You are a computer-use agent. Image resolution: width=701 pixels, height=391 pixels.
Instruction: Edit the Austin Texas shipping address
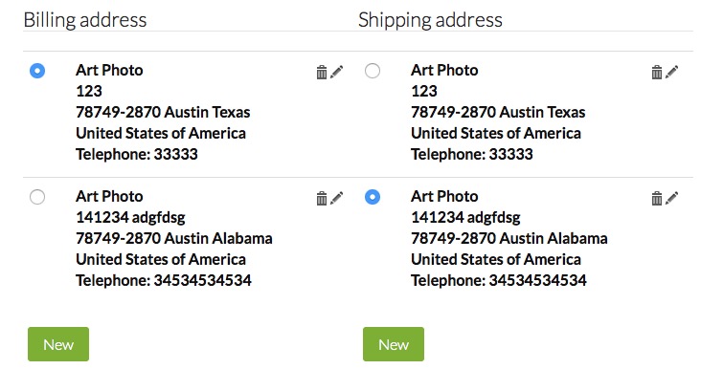pyautogui.click(x=672, y=72)
